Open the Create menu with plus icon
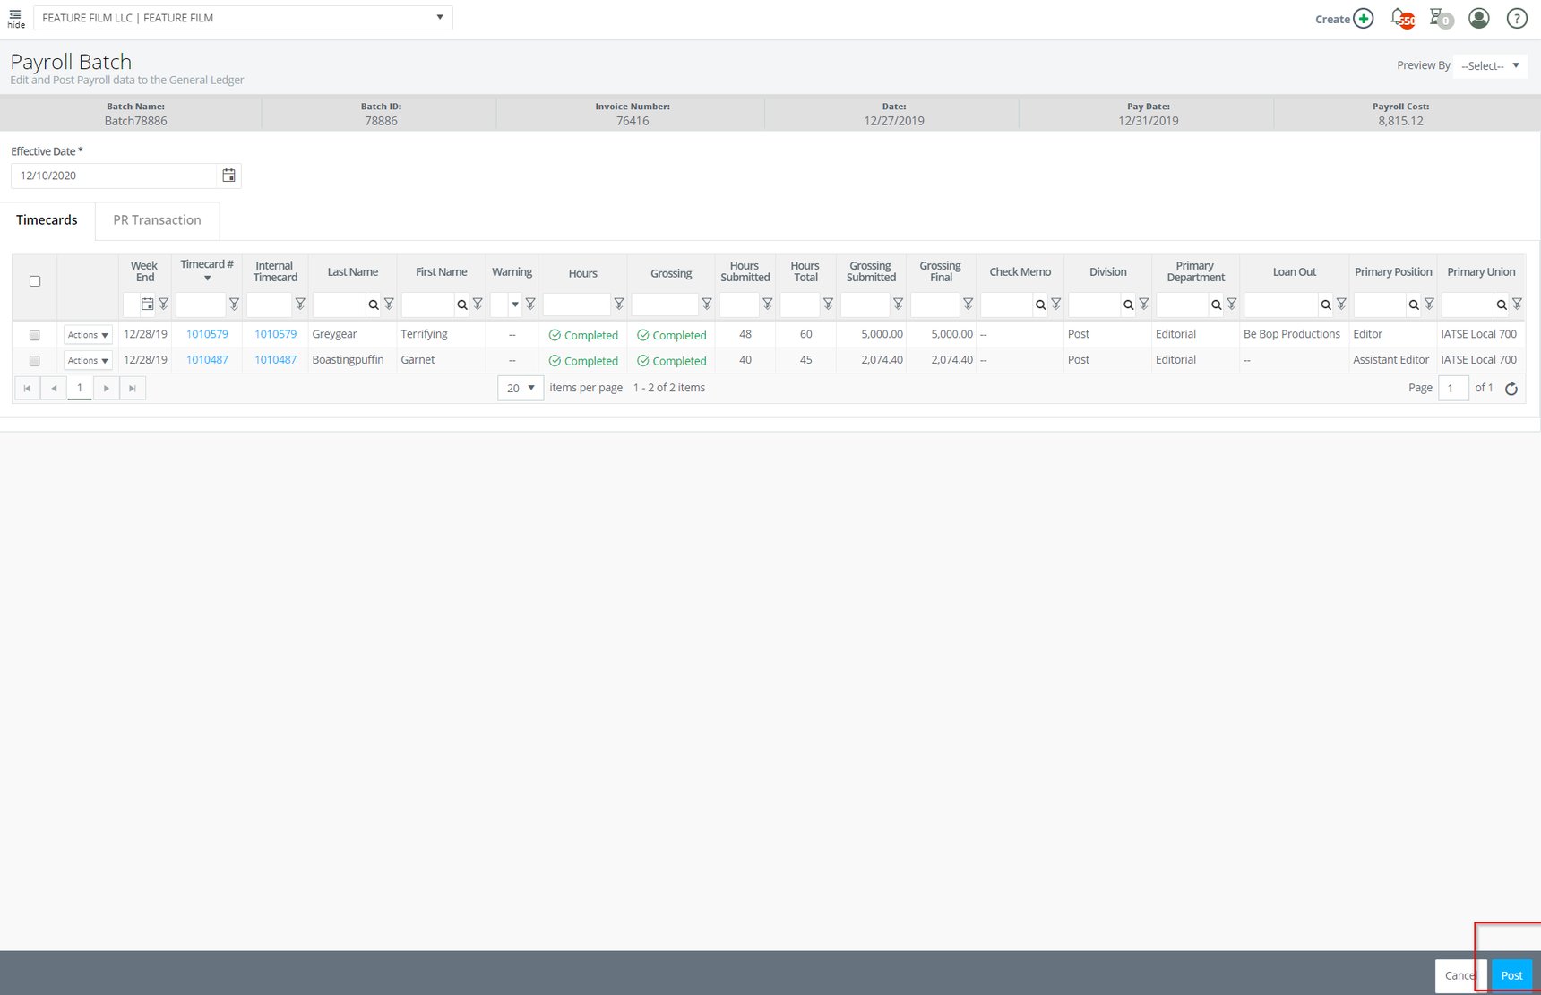1541x995 pixels. [x=1363, y=18]
